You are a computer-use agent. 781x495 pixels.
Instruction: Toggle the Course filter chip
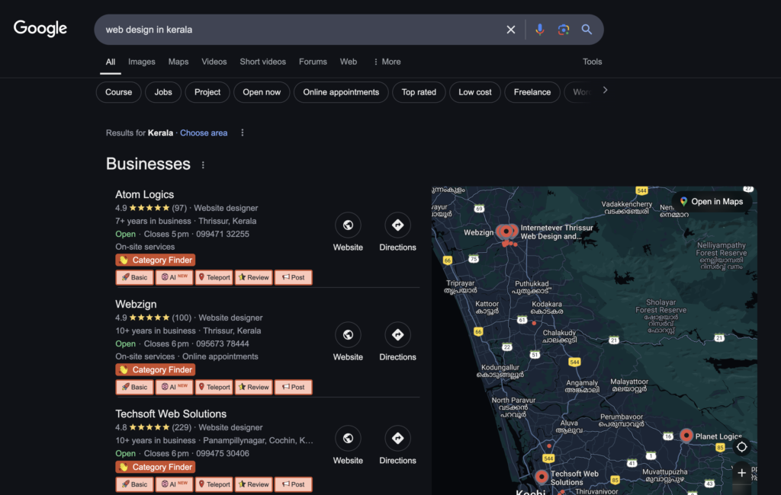[x=118, y=92]
